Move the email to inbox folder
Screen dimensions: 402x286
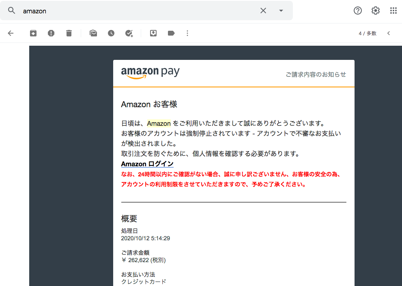pos(153,33)
